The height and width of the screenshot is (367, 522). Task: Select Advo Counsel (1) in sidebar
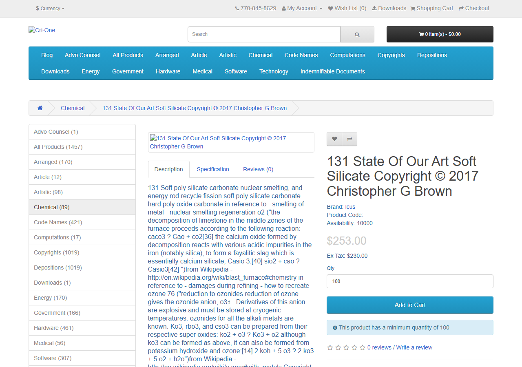pos(82,132)
